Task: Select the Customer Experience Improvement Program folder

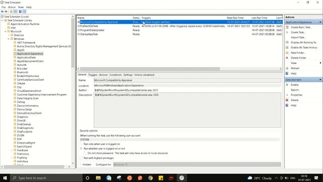Action: pos(41,95)
